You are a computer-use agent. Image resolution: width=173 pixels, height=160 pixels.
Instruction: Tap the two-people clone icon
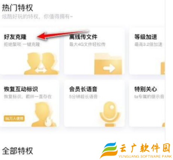click(41, 63)
